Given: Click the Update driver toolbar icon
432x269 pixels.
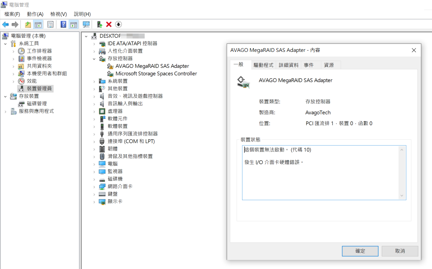Looking at the screenshot, I should point(99,24).
